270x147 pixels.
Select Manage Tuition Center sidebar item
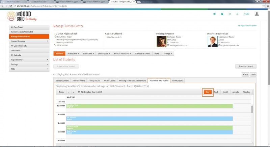click(x=29, y=36)
